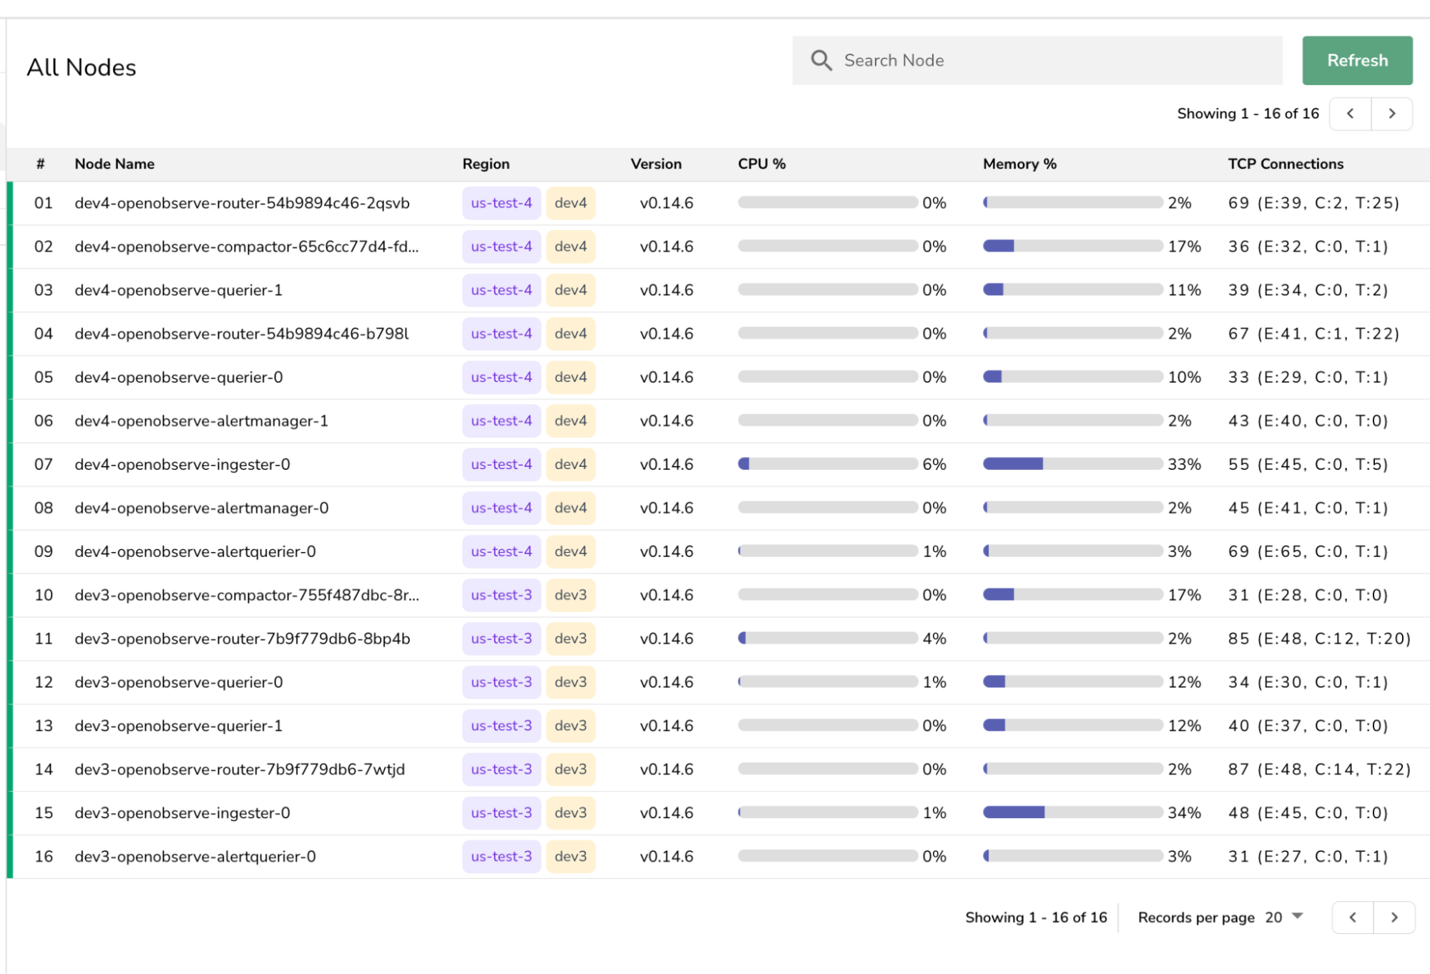Go to next page via top arrow
Image resolution: width=1430 pixels, height=974 pixels.
[x=1391, y=114]
